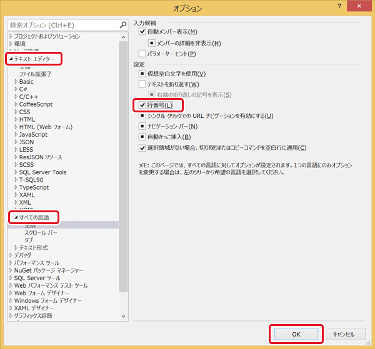Select SCSS in the options tree
This screenshot has width=375, height=349.
(x=26, y=165)
